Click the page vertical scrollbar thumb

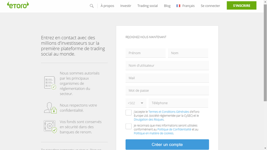(x=265, y=53)
